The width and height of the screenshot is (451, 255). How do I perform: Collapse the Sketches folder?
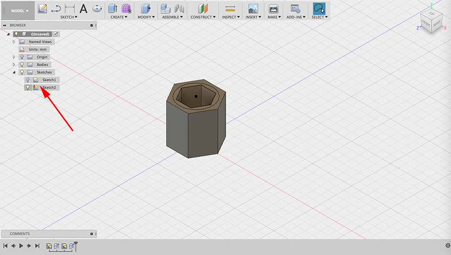coord(14,72)
